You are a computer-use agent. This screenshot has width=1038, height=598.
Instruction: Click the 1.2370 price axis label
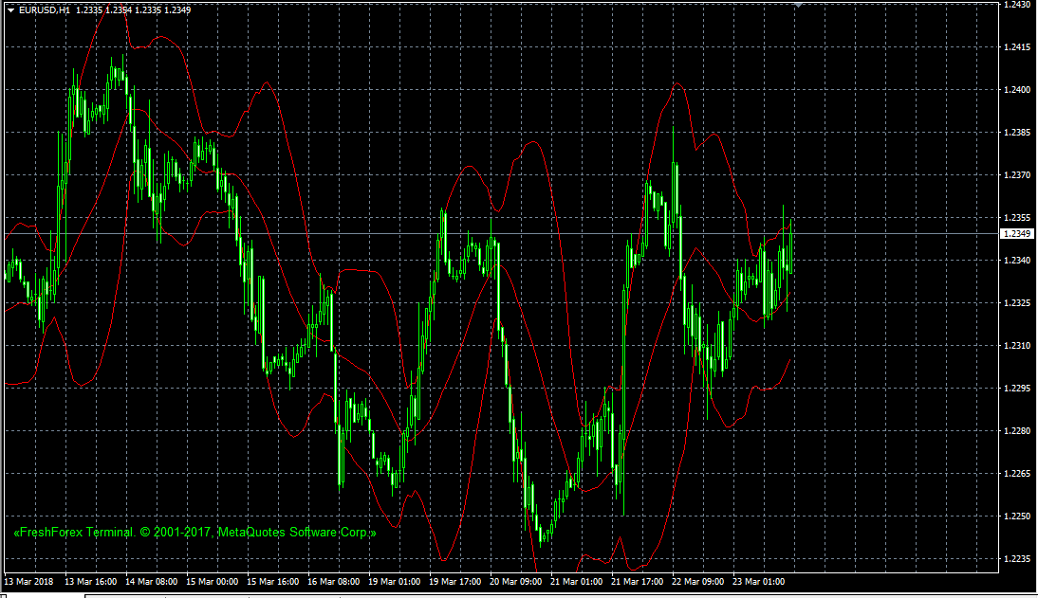[x=1016, y=175]
